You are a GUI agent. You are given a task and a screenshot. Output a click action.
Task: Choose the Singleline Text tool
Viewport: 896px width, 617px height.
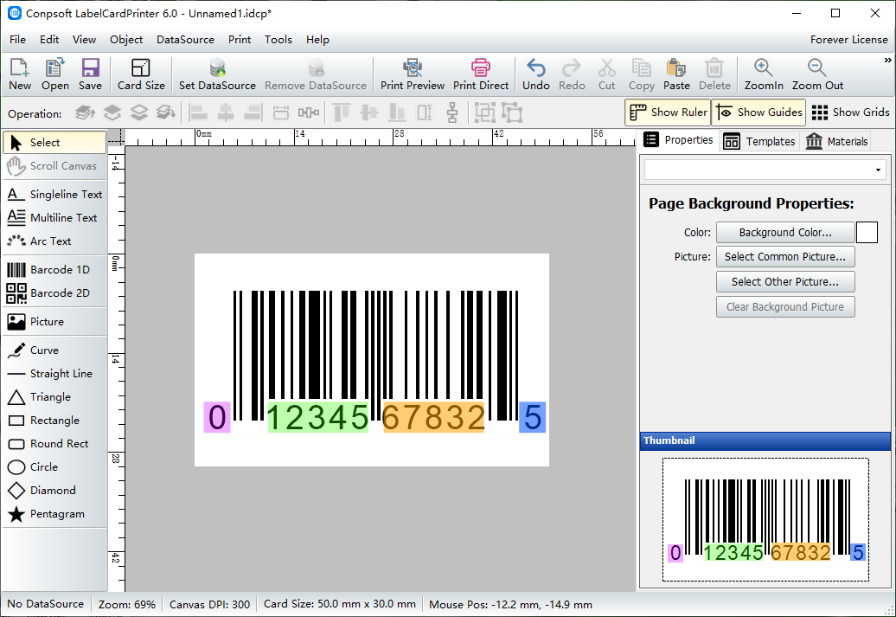tap(54, 195)
